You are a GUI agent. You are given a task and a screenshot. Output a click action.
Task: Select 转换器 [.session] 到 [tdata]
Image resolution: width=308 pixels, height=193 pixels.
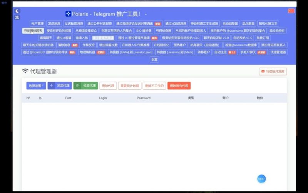pyautogui.click(x=175, y=52)
